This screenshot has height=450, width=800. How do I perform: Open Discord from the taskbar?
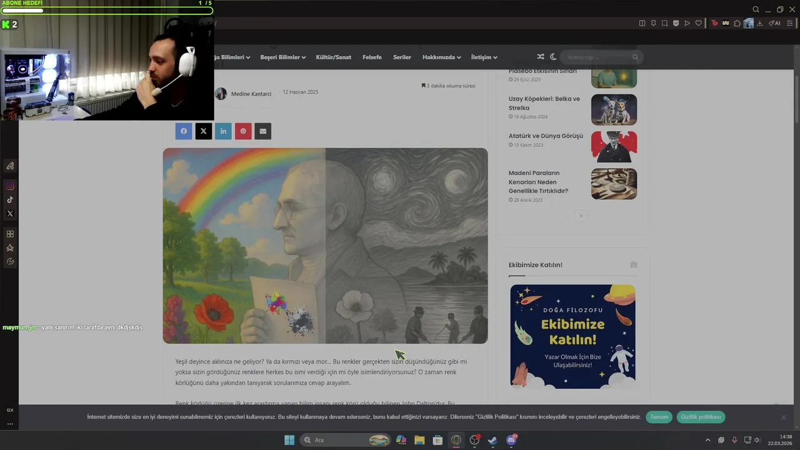511,440
